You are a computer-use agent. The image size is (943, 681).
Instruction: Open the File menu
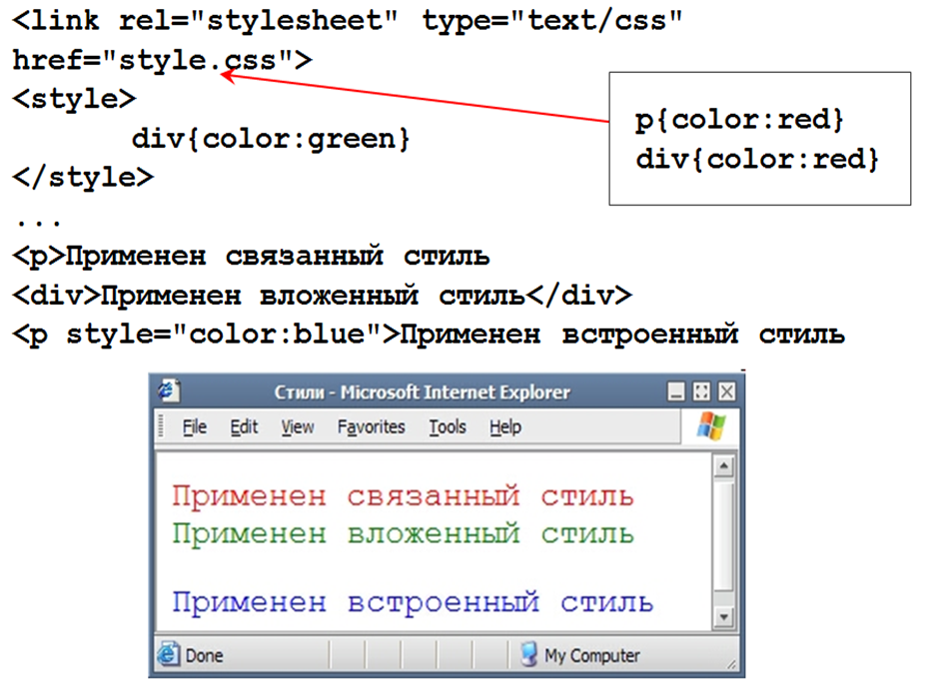(x=195, y=427)
